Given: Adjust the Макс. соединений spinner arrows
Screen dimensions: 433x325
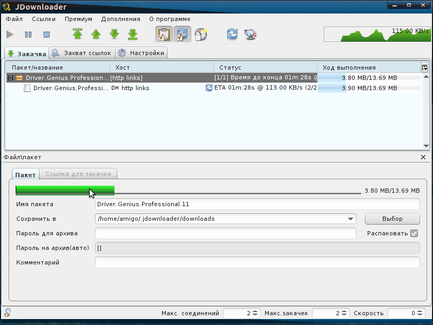Looking at the screenshot, I should click(x=255, y=313).
